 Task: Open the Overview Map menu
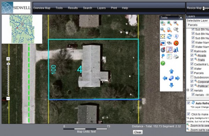tap(42, 8)
